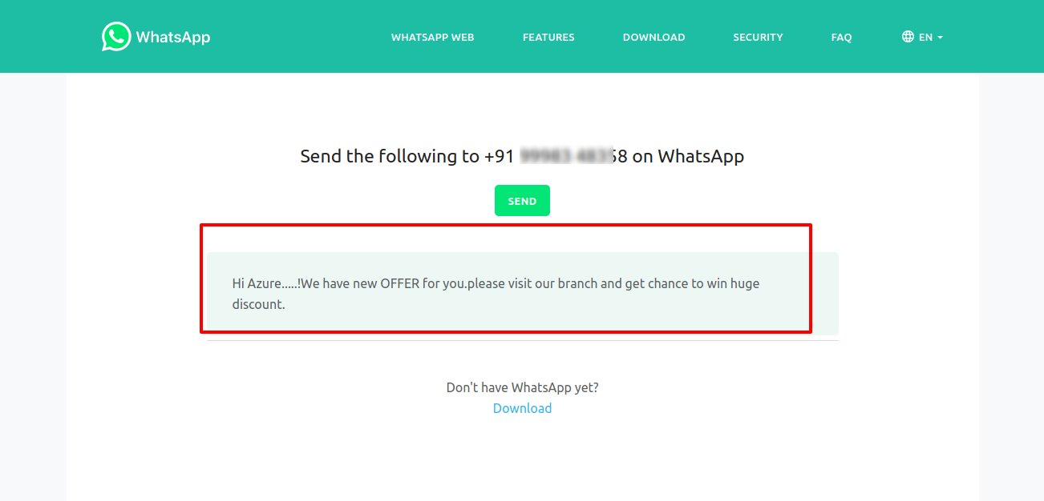Open the Security menu item
The width and height of the screenshot is (1044, 501).
(x=758, y=38)
